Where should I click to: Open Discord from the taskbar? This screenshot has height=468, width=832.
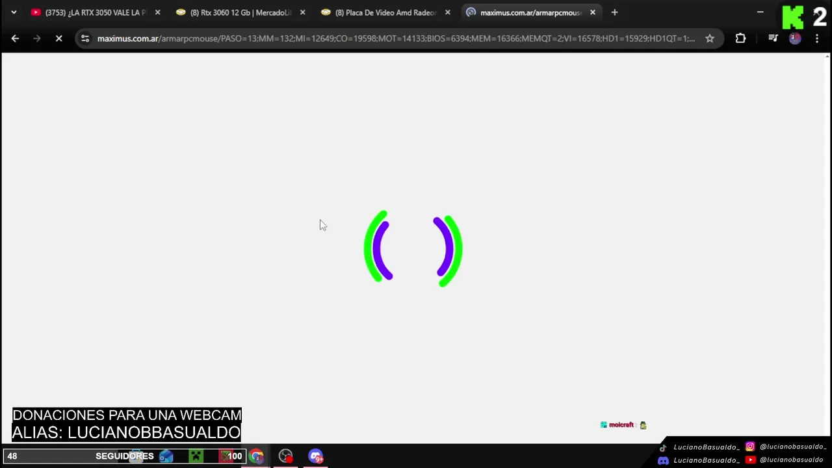316,456
